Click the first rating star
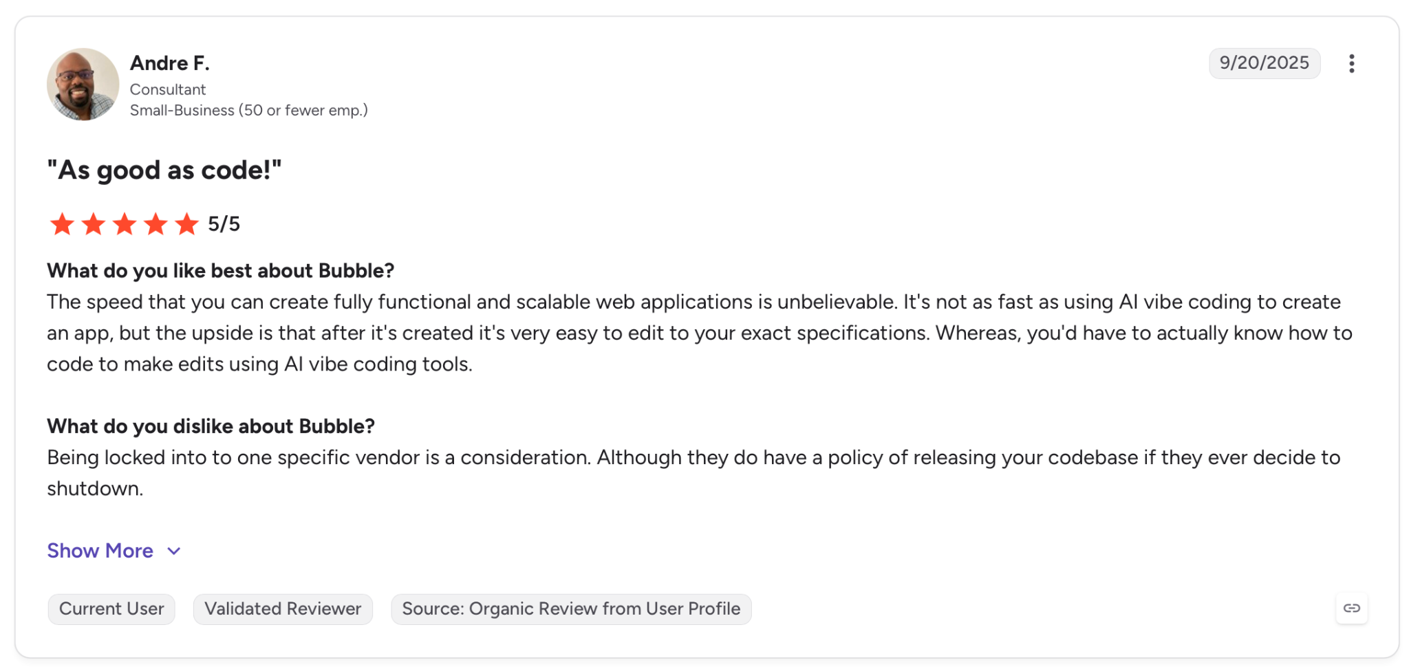Viewport: 1409px width, 669px height. coord(62,224)
